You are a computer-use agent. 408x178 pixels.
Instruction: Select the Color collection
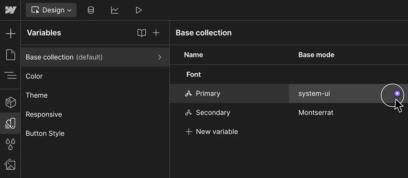34,76
